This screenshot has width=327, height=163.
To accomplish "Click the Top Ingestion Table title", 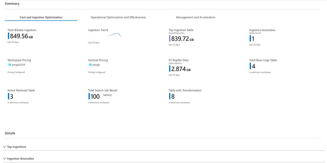I will pyautogui.click(x=181, y=30).
